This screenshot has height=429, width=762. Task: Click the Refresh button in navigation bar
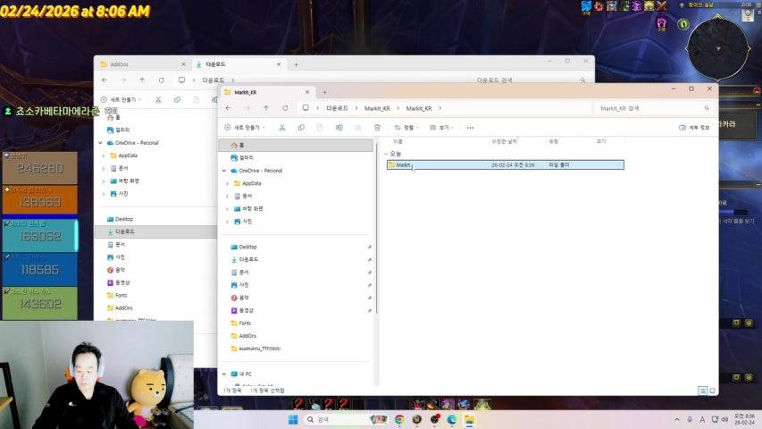(285, 108)
